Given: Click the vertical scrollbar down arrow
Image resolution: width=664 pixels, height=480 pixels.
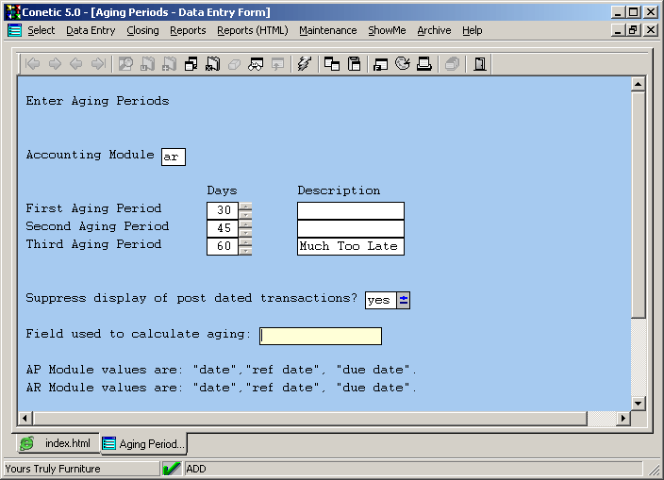Looking at the screenshot, I should tap(638, 403).
